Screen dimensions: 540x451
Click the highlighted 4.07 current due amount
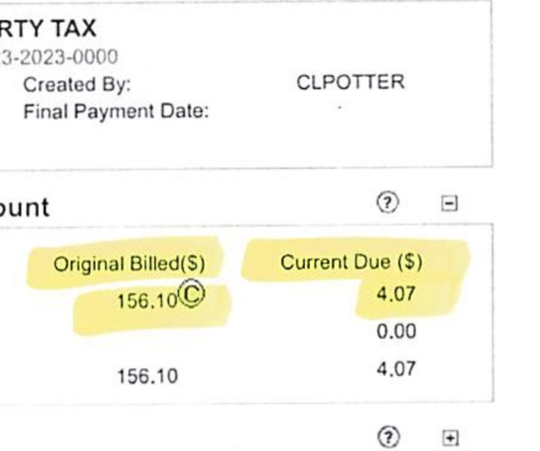click(396, 295)
